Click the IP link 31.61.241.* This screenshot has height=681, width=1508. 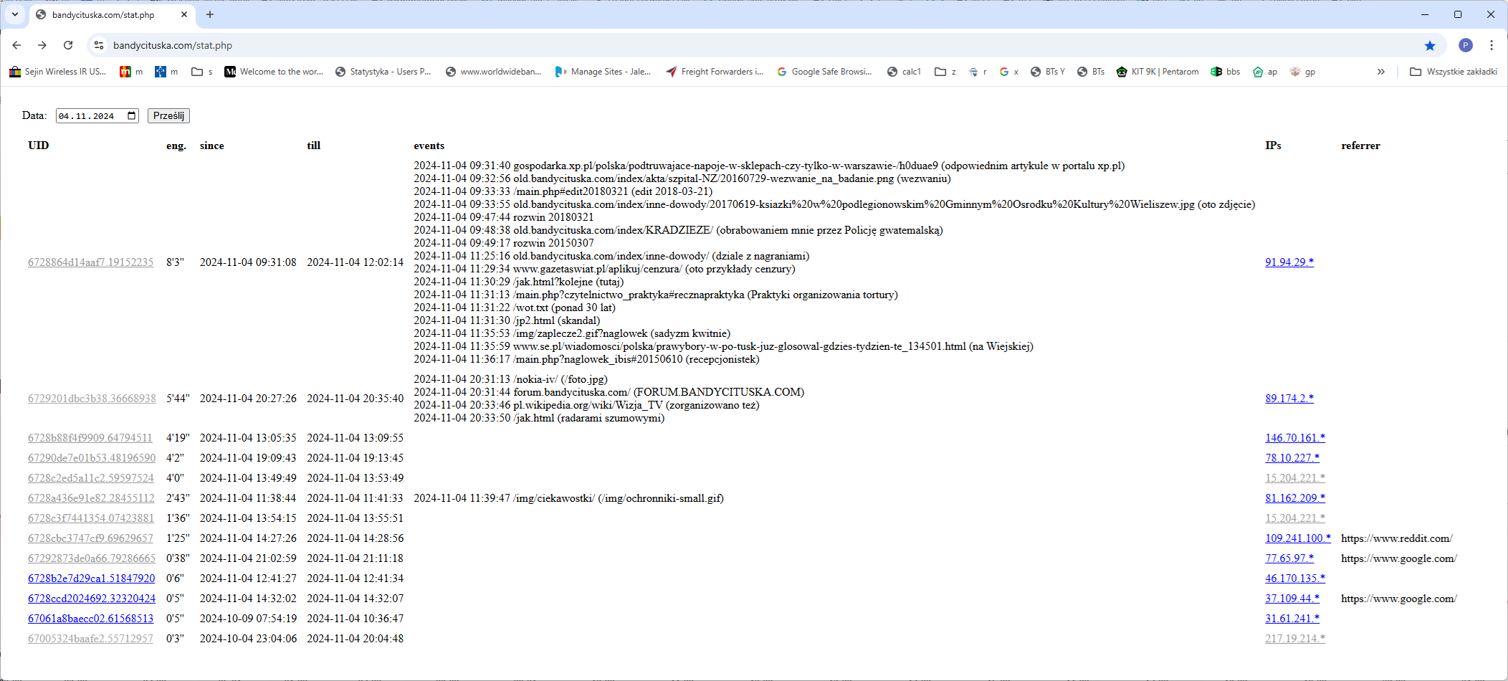pos(1292,619)
